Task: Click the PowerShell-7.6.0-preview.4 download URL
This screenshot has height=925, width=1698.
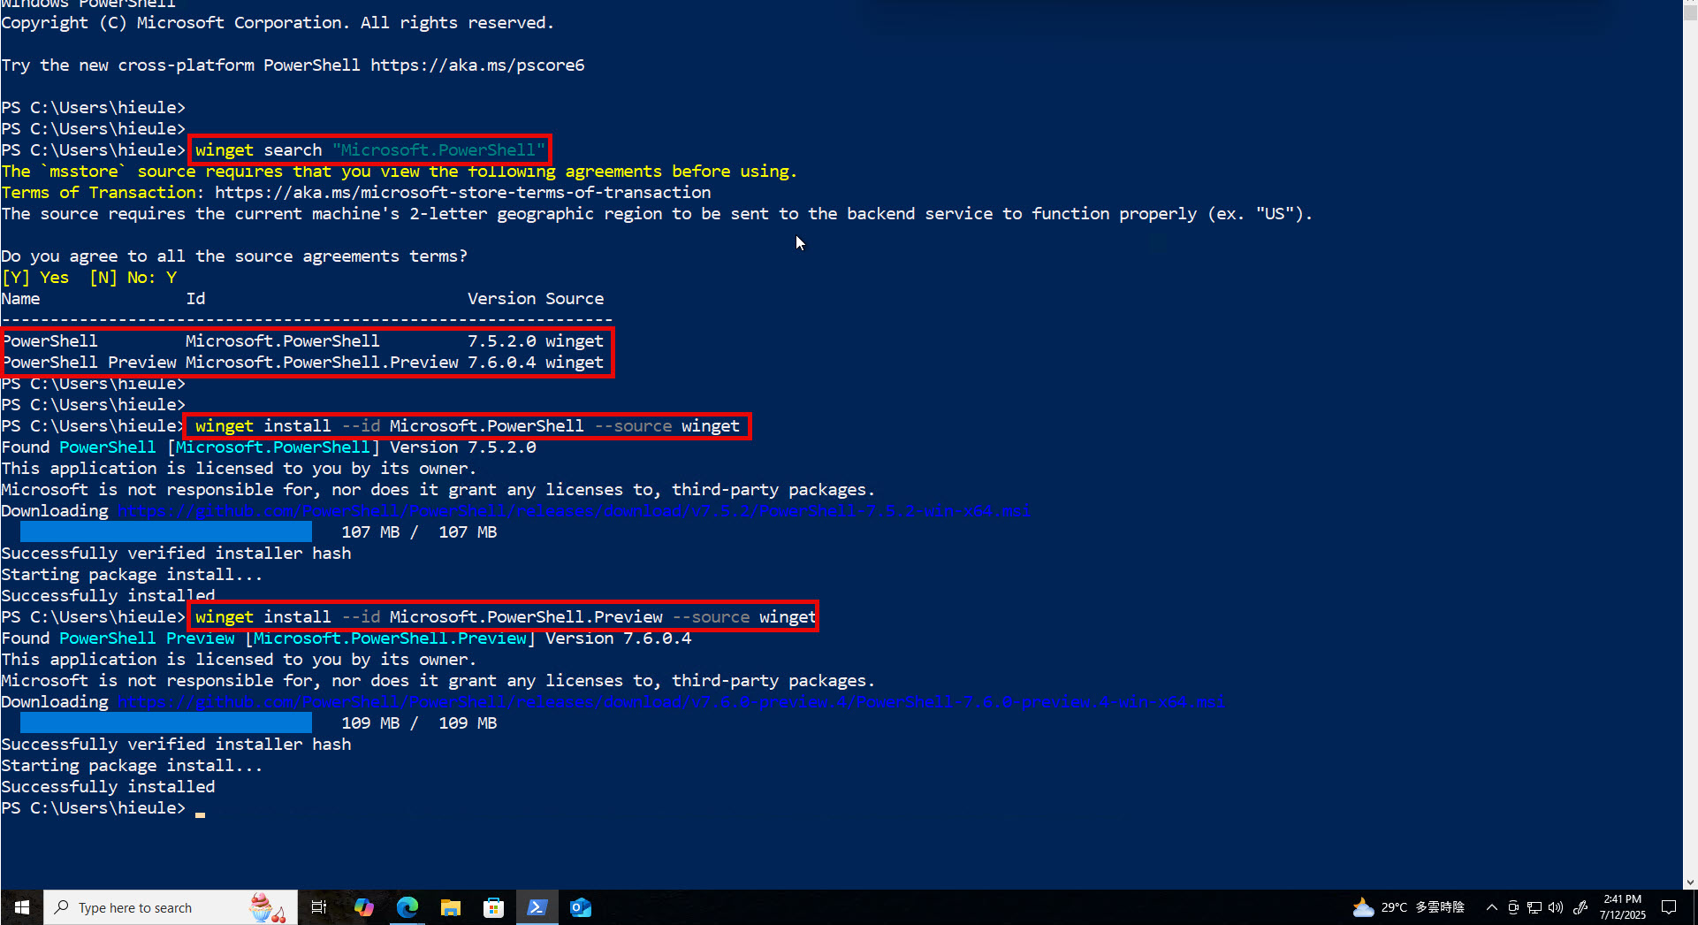Action: click(x=671, y=702)
